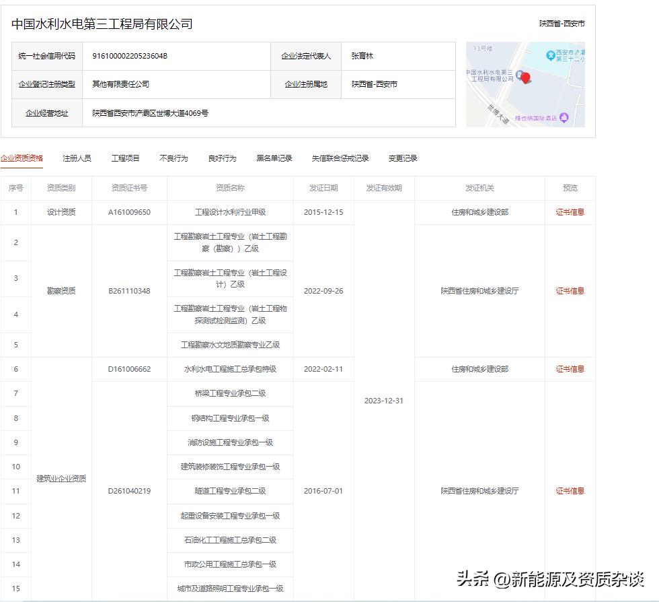Select the 企业资质资格 tab
This screenshot has height=602, width=659.
25,158
